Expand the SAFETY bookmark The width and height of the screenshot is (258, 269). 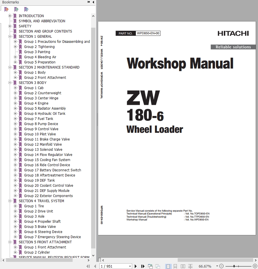10,26
